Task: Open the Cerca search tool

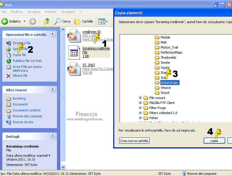Action: tap(62, 21)
